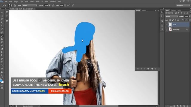
Task: Open the File menu
Action: [6, 1]
